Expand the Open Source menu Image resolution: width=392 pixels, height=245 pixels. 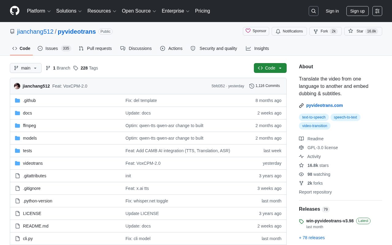(x=139, y=11)
